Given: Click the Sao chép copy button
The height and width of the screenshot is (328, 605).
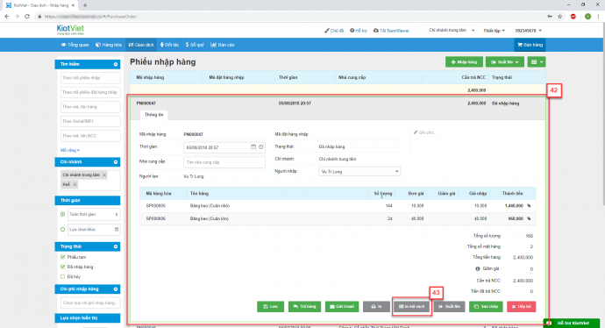Looking at the screenshot, I should [x=486, y=306].
